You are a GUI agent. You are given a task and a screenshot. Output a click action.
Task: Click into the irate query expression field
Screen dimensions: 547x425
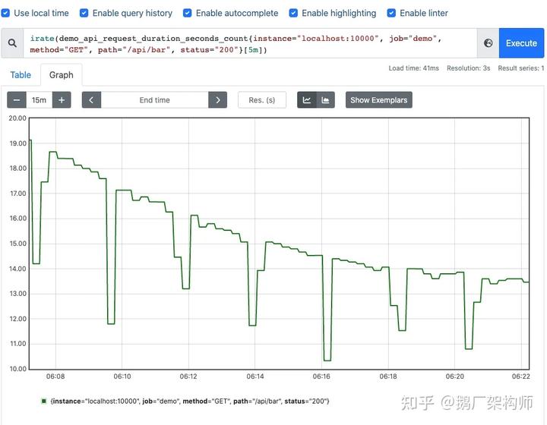click(250, 43)
